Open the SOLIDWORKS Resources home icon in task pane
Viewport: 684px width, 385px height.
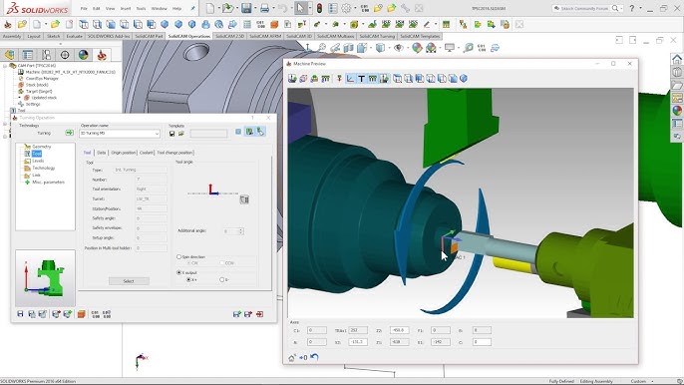click(677, 59)
